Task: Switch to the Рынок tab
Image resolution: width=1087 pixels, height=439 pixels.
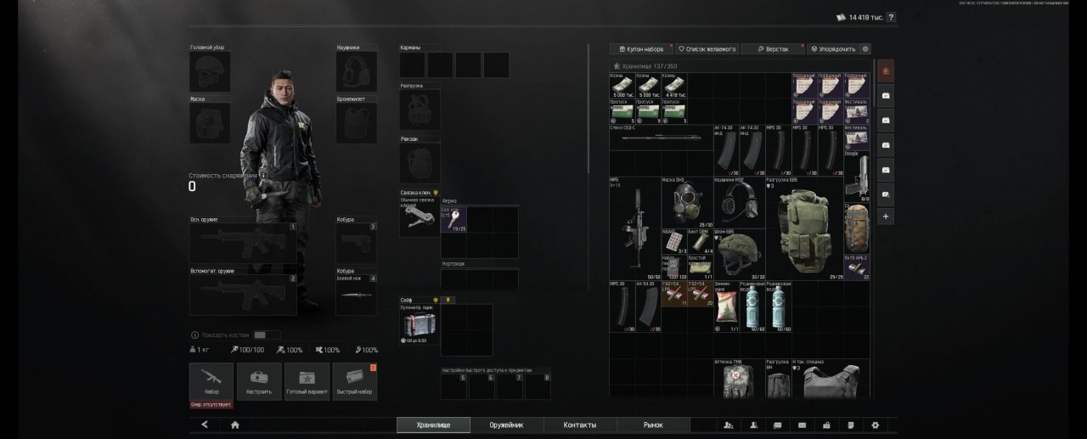Action: click(x=653, y=425)
